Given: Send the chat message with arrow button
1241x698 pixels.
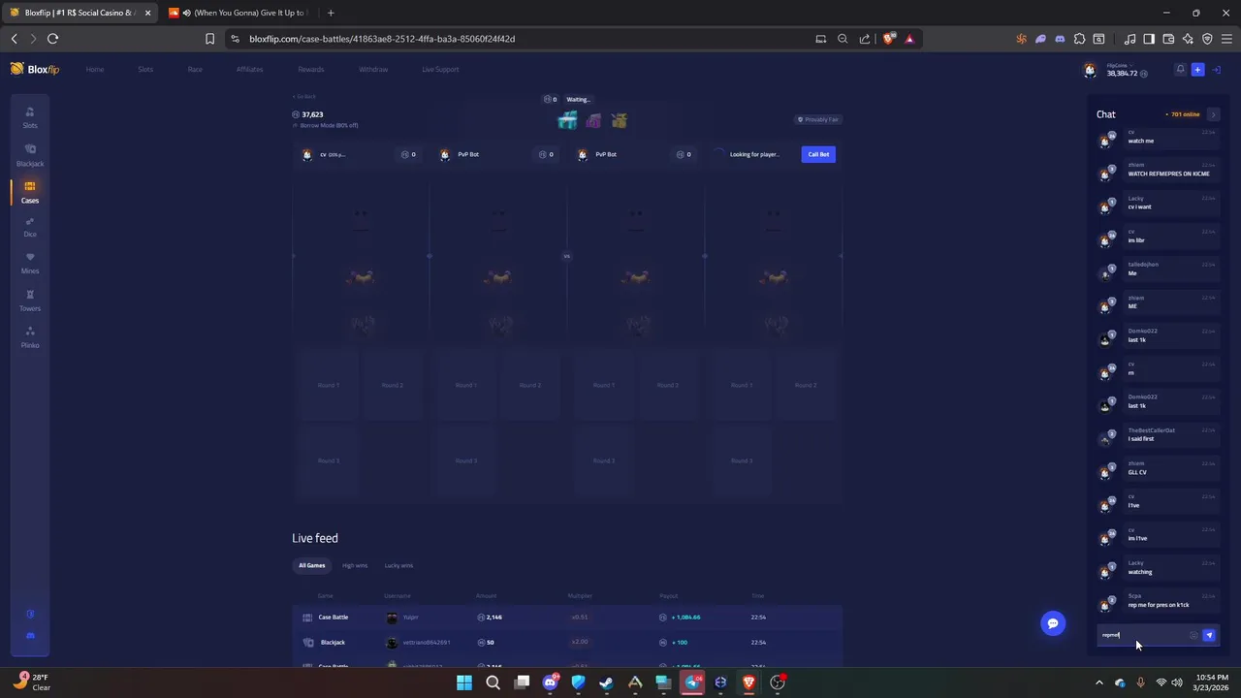Looking at the screenshot, I should tap(1209, 635).
